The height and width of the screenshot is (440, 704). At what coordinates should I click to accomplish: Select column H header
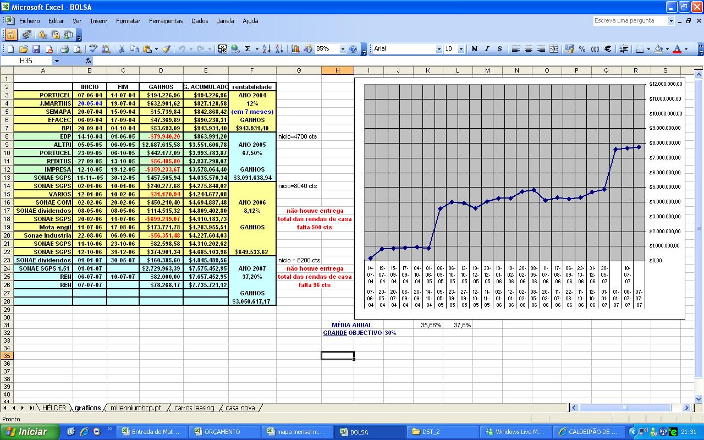tap(337, 70)
